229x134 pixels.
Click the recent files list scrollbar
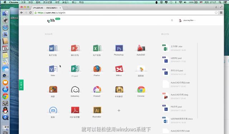coord(198,80)
